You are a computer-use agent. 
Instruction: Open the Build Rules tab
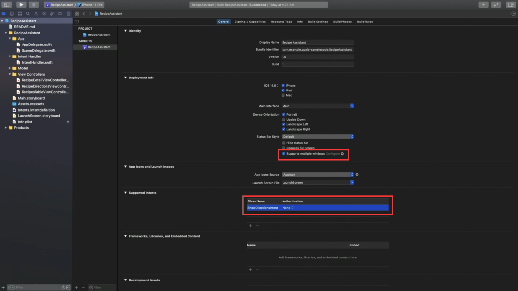point(365,22)
